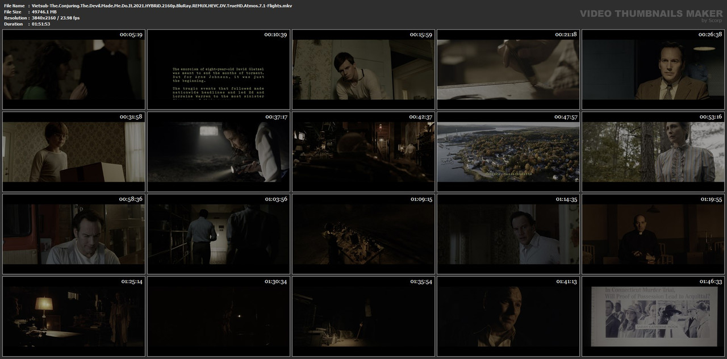Viewport: 727px width, 359px height.
Task: Select the thumbnail at 01:14:35
Action: 508,233
